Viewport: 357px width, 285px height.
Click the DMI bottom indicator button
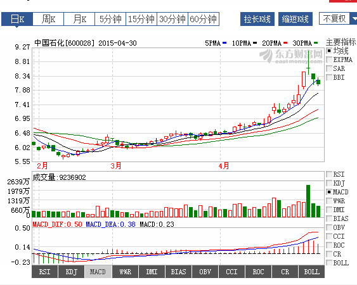coord(152,272)
